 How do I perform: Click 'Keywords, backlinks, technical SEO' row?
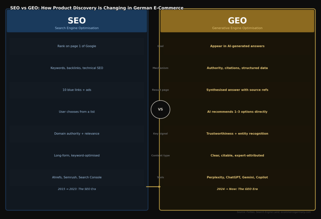pyautogui.click(x=77, y=68)
